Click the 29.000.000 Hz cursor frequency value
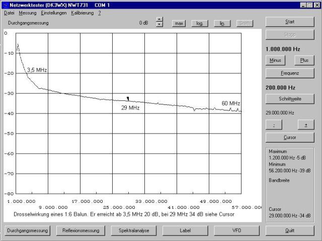Screen dimensions: 322x241 pyautogui.click(x=280, y=113)
